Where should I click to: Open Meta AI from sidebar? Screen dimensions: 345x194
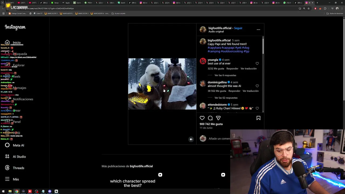[x=15, y=145]
